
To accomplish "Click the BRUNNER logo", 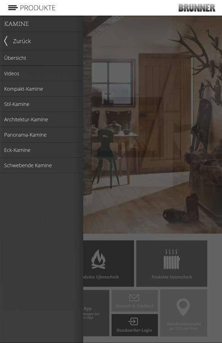I will pyautogui.click(x=197, y=8).
